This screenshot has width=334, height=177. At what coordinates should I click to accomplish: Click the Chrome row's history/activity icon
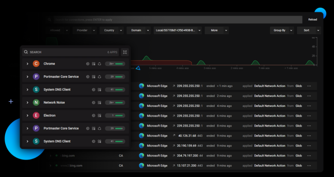click(88, 64)
